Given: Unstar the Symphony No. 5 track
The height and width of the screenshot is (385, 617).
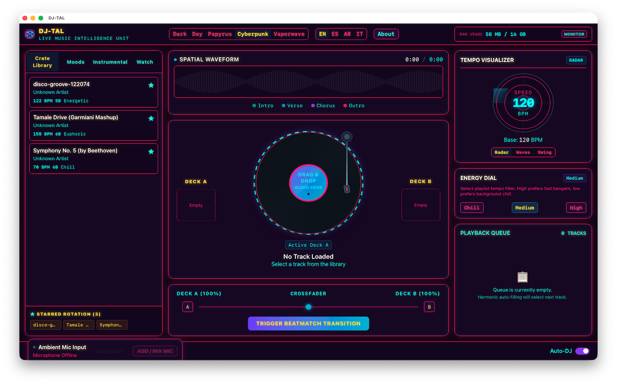Looking at the screenshot, I should pos(151,152).
